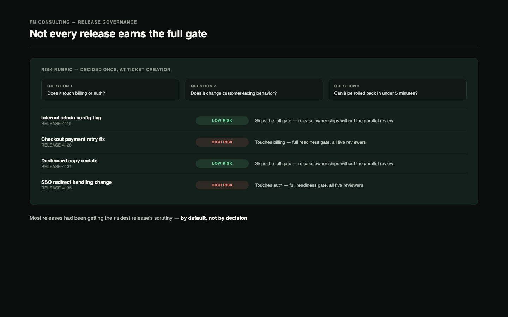Select the Question 1 billing or auth card
Screen dimensions: 508x317
click(x=110, y=90)
